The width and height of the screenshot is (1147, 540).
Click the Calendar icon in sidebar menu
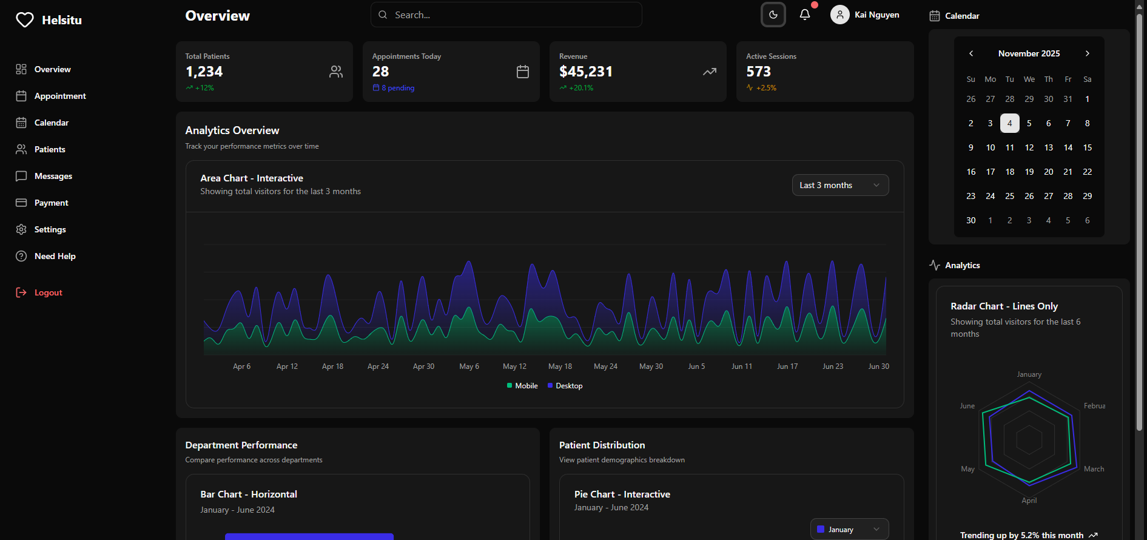point(21,123)
